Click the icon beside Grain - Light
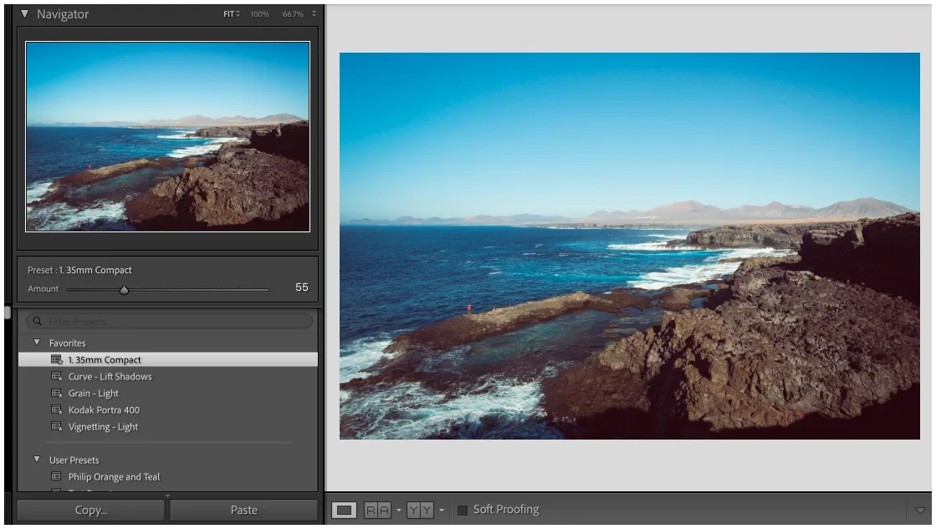 click(57, 393)
